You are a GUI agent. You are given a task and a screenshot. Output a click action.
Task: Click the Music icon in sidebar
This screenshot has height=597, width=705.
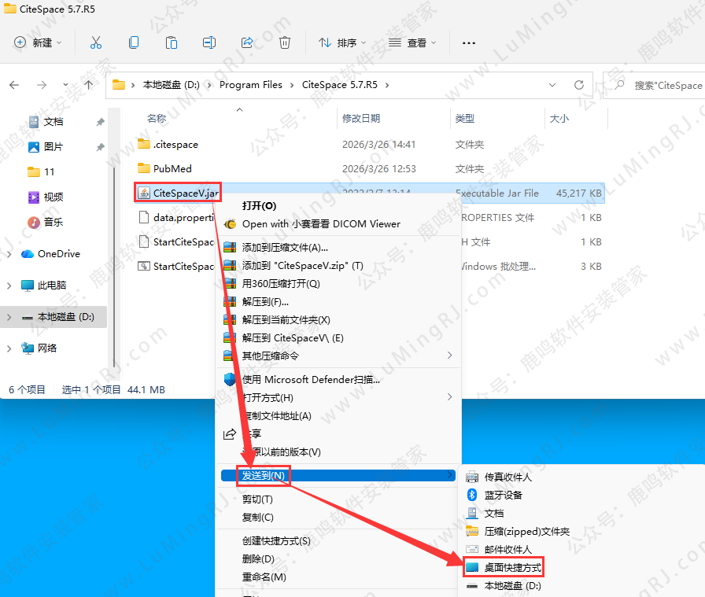click(34, 222)
